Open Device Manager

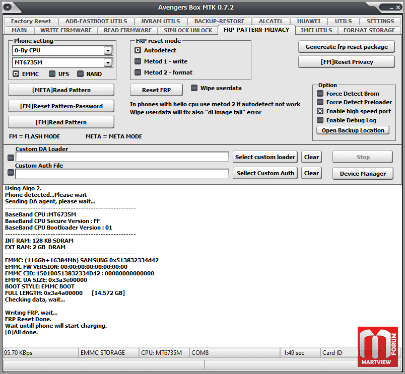[x=363, y=174]
